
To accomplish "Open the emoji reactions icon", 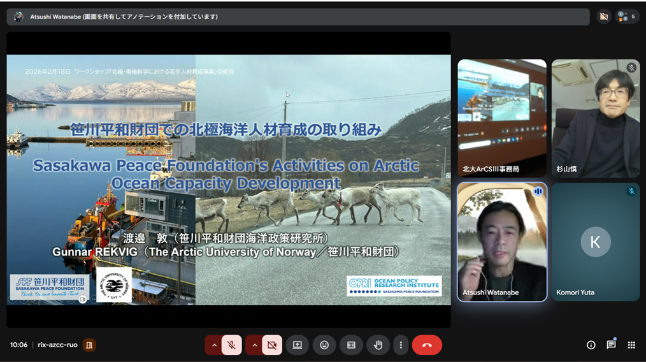I will pos(324,345).
